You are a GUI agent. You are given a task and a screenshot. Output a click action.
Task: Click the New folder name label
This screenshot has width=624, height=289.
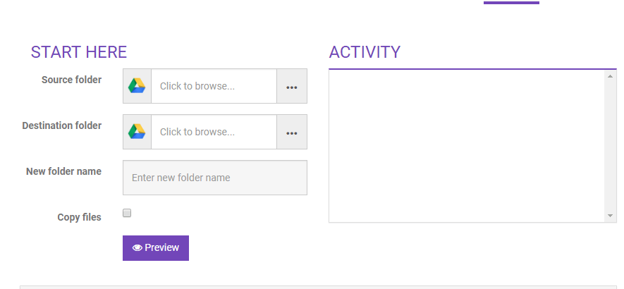[x=63, y=171]
